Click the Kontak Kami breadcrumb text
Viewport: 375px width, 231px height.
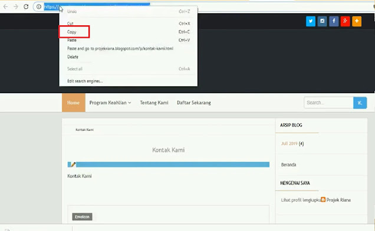click(x=84, y=130)
